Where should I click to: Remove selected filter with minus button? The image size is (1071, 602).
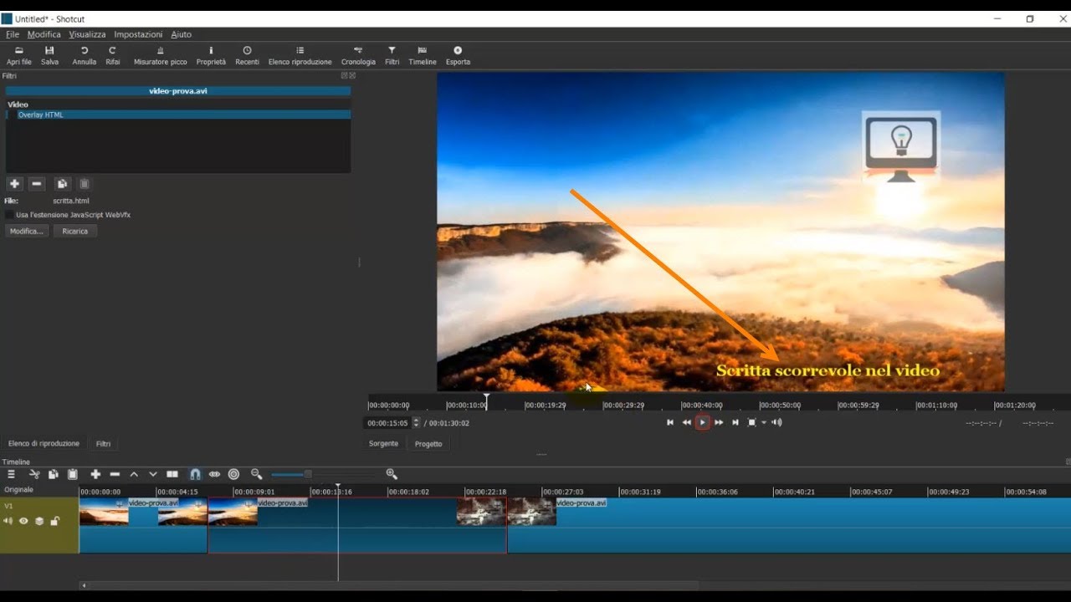coord(36,184)
